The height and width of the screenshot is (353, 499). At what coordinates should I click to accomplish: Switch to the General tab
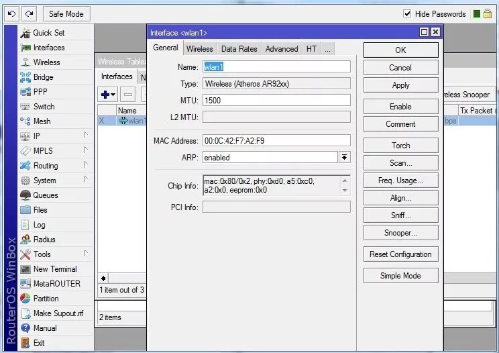166,48
